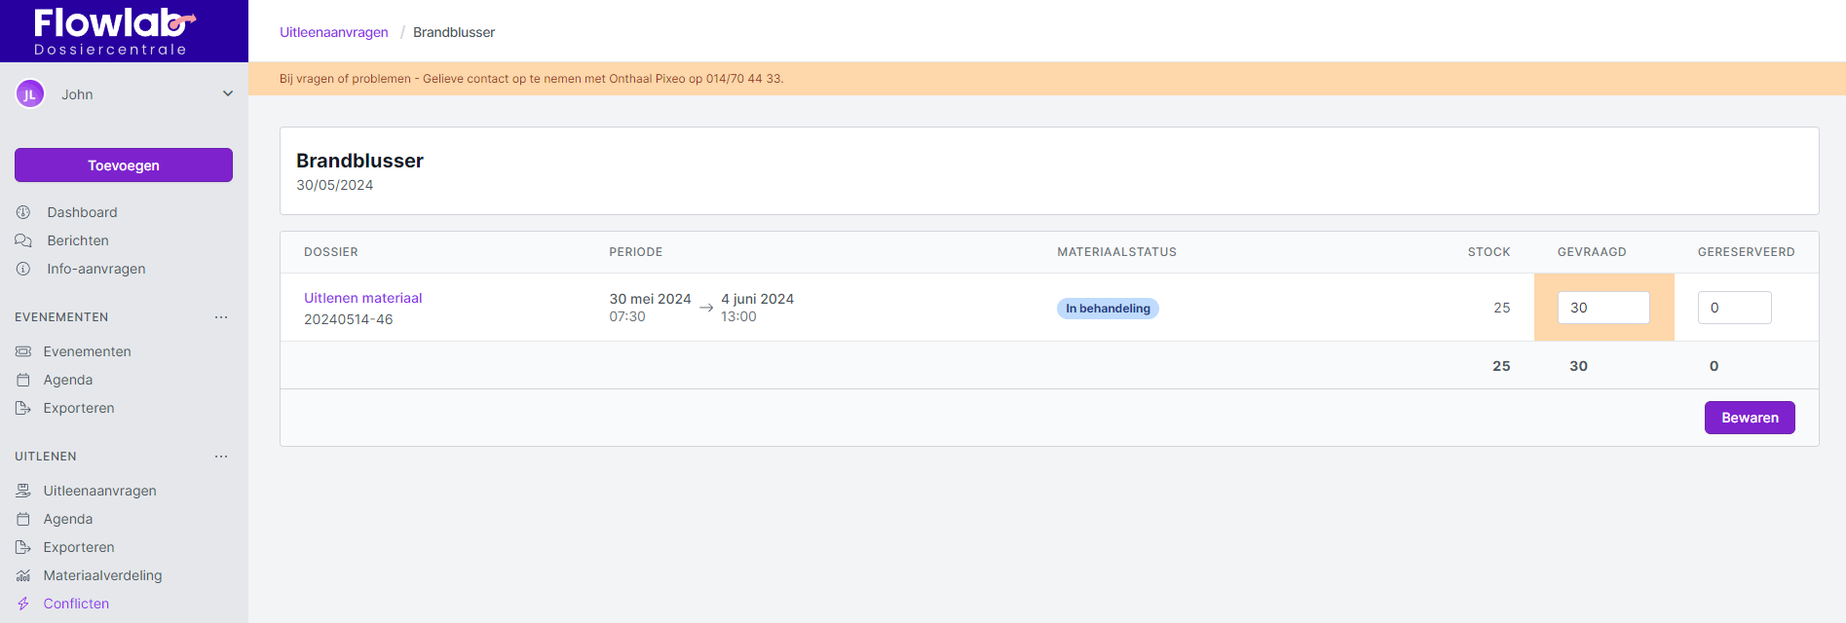Click the Info-aanvragen info icon

pyautogui.click(x=23, y=269)
